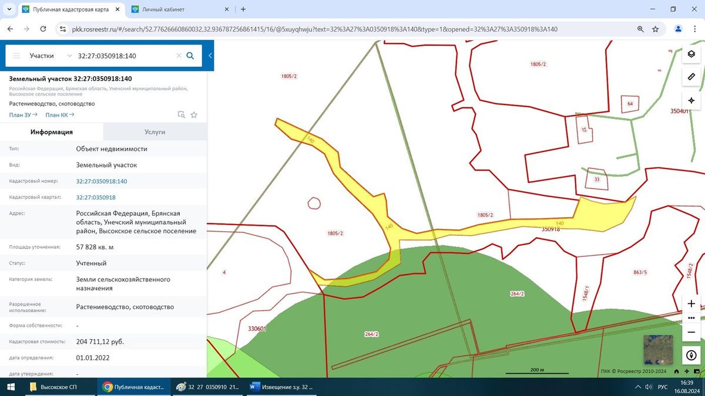This screenshot has width=705, height=396.
Task: Switch to the Услуги tab
Action: pos(155,132)
